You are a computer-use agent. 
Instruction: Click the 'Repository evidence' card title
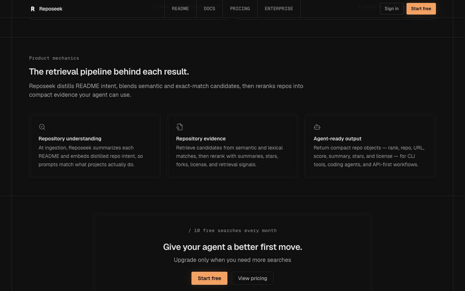[201, 139]
